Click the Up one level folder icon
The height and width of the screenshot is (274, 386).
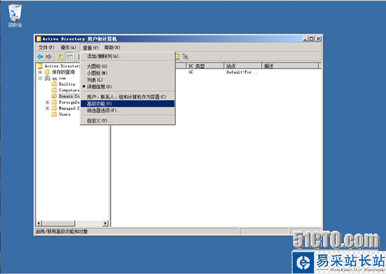60,56
